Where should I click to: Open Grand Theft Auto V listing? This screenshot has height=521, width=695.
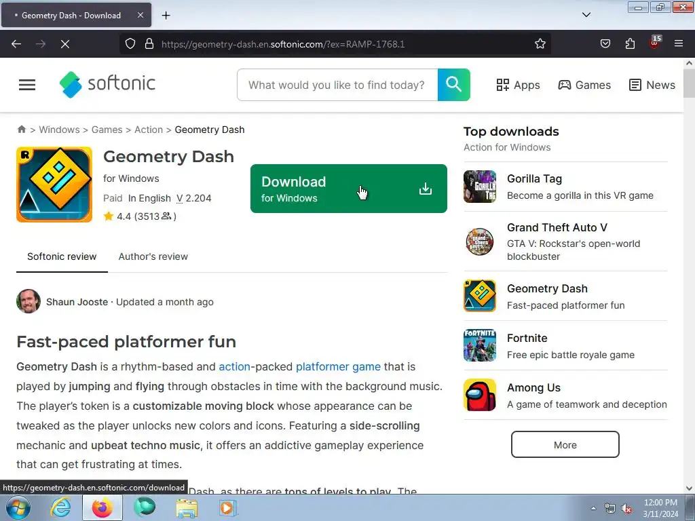[x=557, y=228]
